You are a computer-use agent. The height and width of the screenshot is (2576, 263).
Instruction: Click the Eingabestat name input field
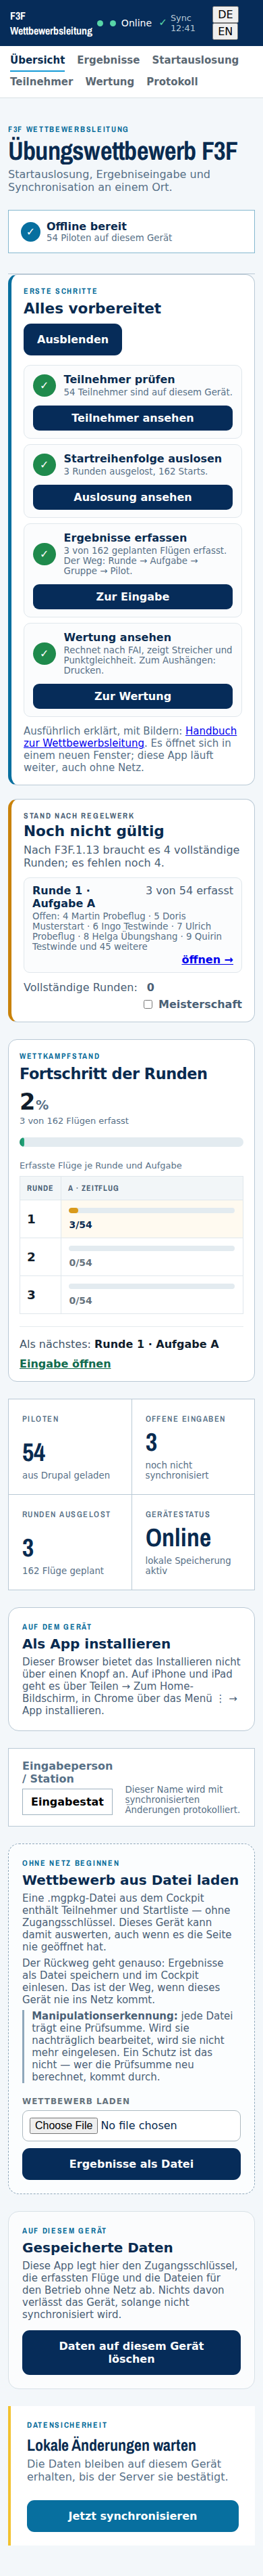[x=67, y=1801]
